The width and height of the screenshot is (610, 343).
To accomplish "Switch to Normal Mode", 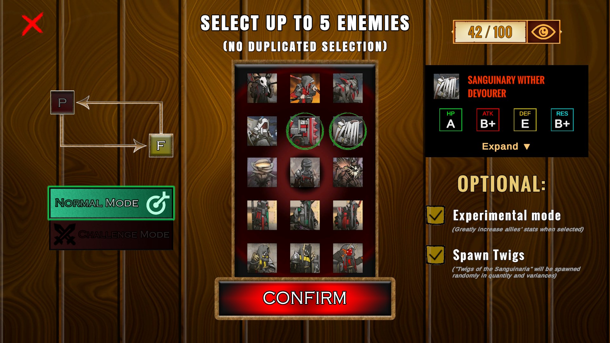I will [111, 203].
